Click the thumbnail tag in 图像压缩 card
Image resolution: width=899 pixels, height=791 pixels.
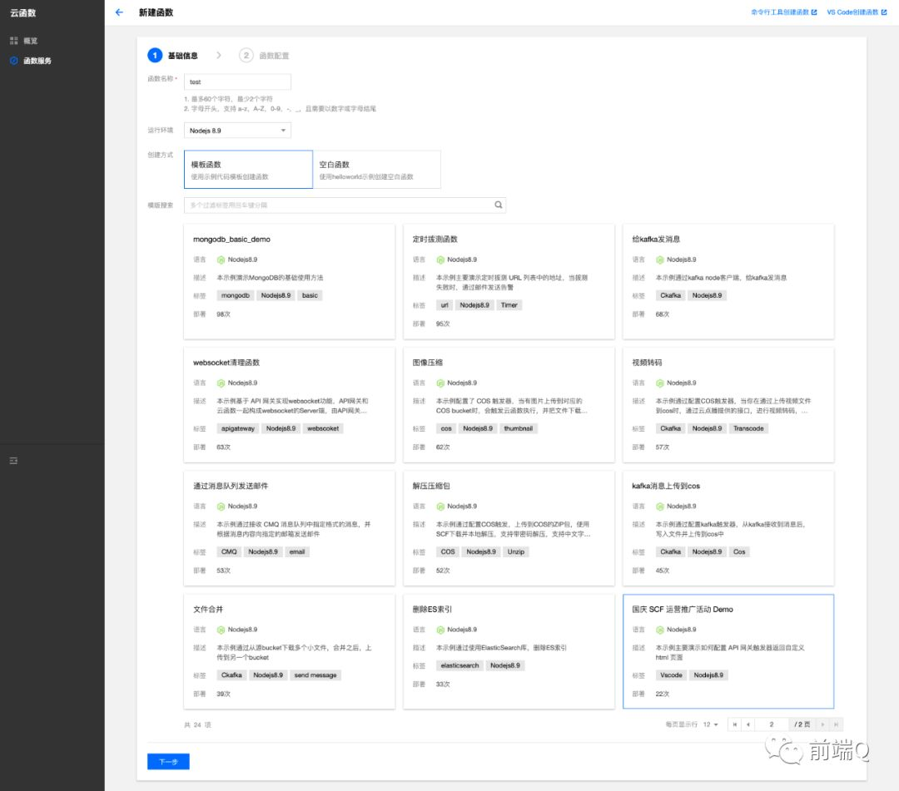(x=519, y=428)
